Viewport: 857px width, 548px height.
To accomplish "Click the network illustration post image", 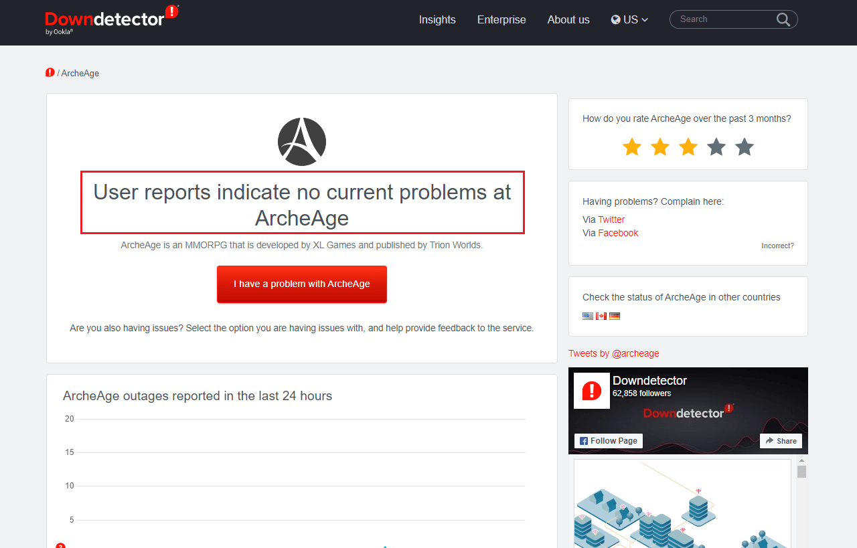I will pyautogui.click(x=682, y=503).
